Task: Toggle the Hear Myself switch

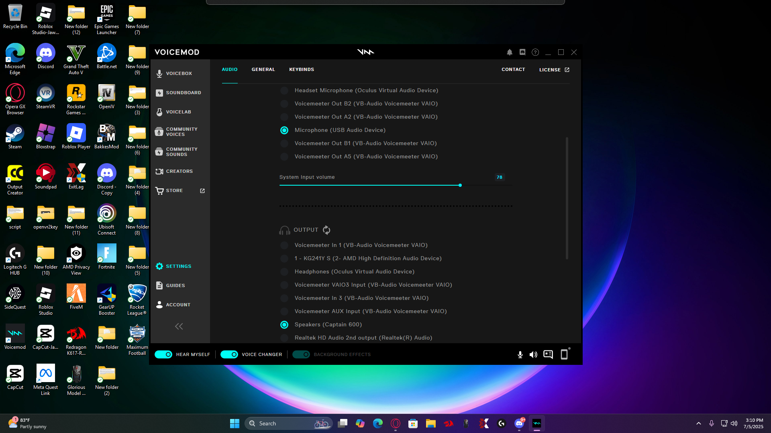Action: pyautogui.click(x=163, y=354)
